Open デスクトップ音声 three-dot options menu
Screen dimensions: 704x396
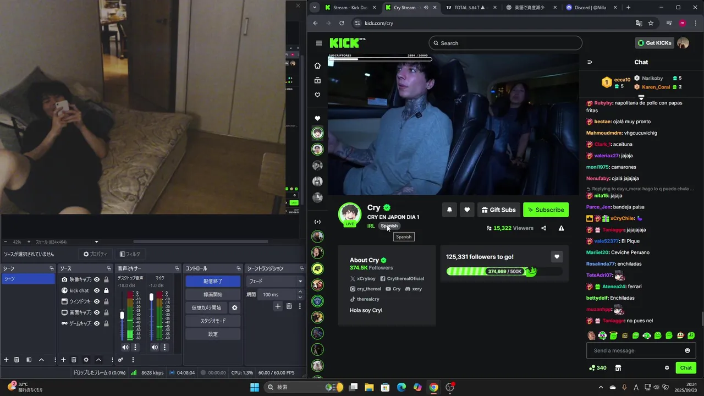coord(135,347)
